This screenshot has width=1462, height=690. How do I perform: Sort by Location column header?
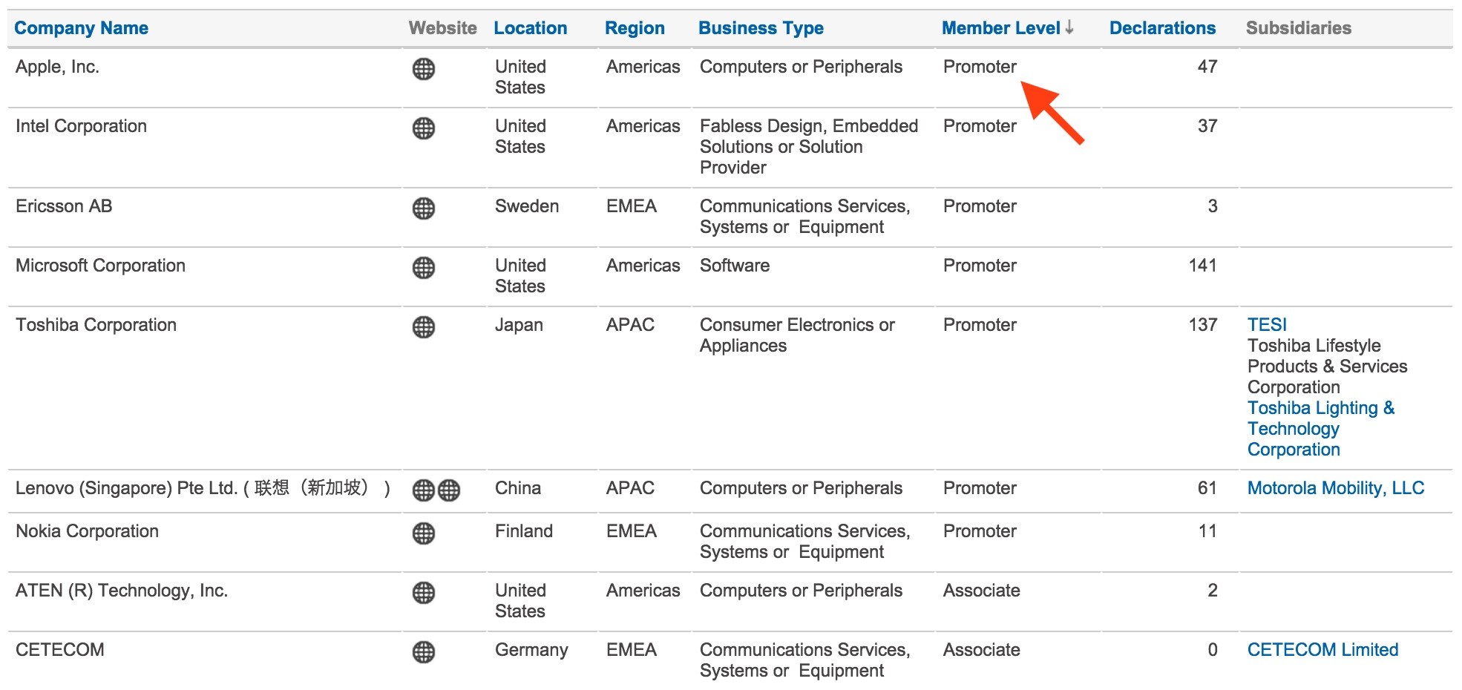click(x=530, y=28)
